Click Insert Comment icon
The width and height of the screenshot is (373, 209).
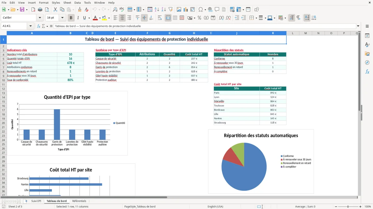click(x=217, y=10)
